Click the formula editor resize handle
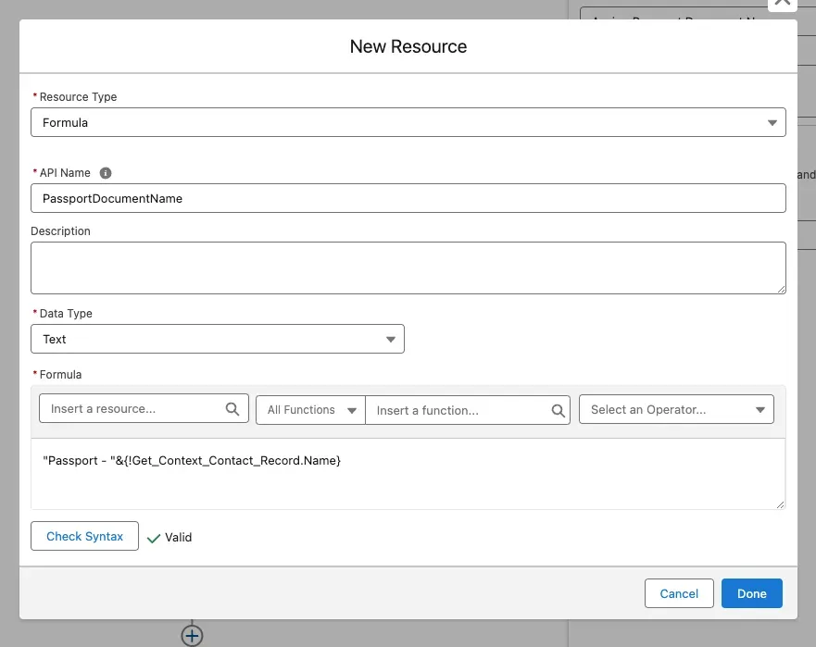 coord(780,504)
